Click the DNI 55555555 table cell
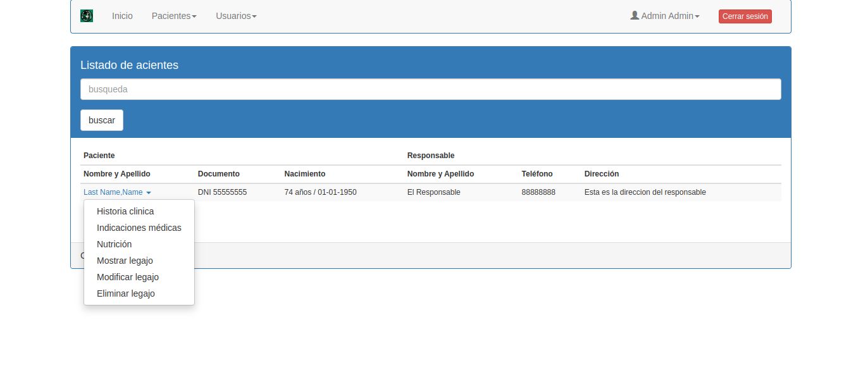 222,192
